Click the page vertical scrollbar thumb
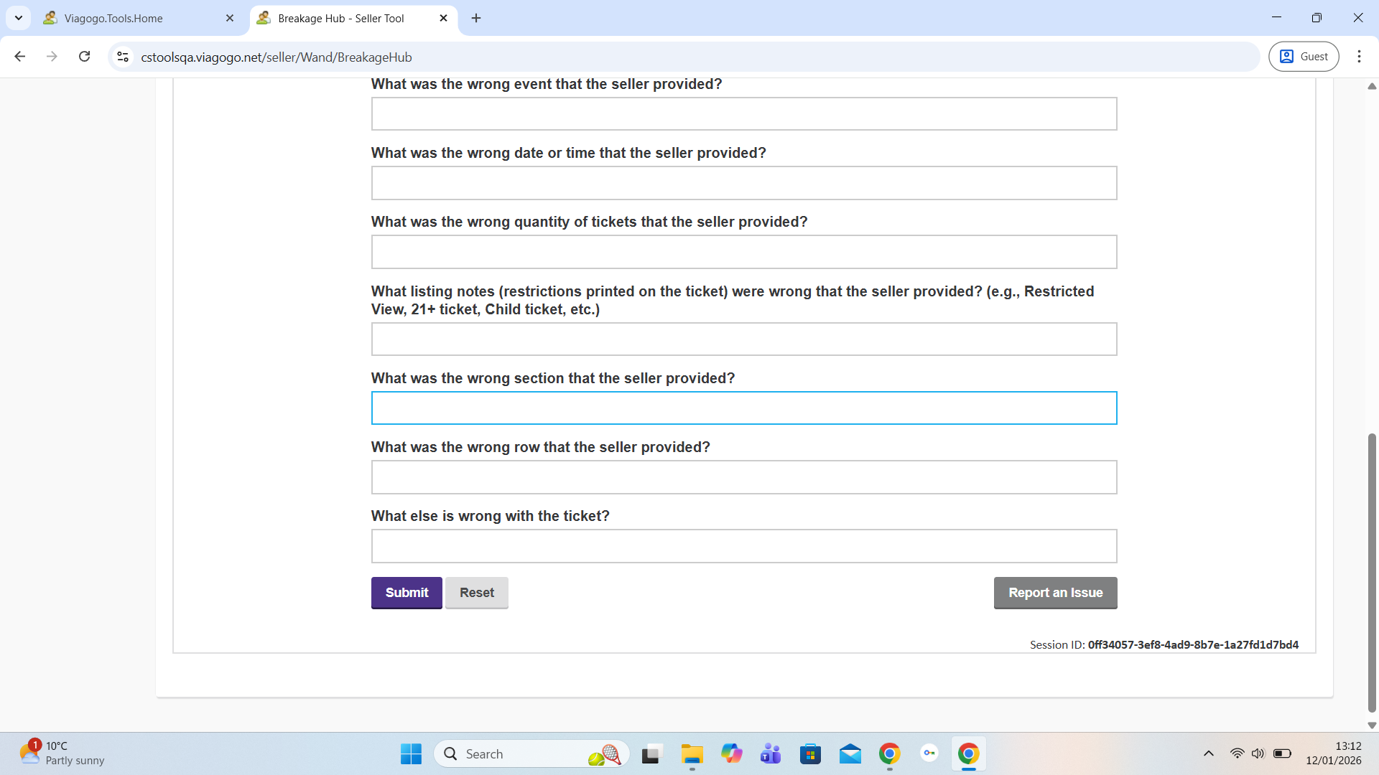The width and height of the screenshot is (1379, 775). click(1372, 574)
